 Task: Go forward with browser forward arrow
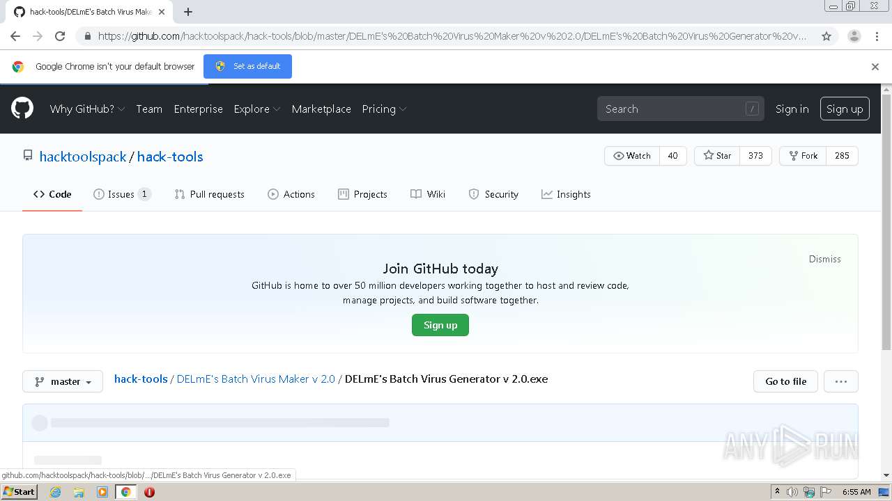[38, 36]
